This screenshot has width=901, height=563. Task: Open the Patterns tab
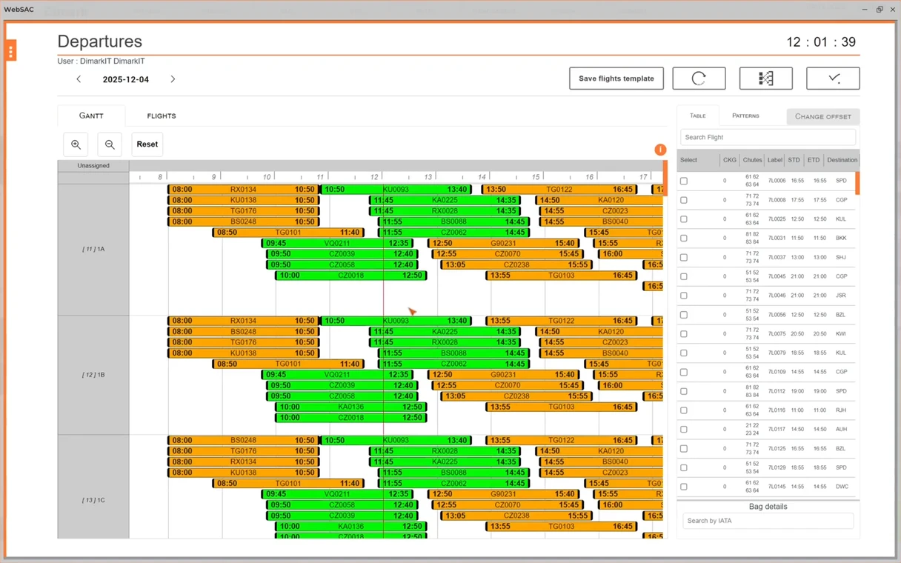745,116
